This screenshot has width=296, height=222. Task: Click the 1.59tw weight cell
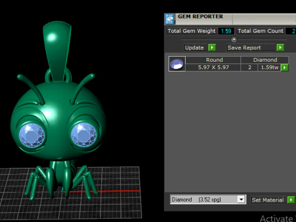pos(269,67)
